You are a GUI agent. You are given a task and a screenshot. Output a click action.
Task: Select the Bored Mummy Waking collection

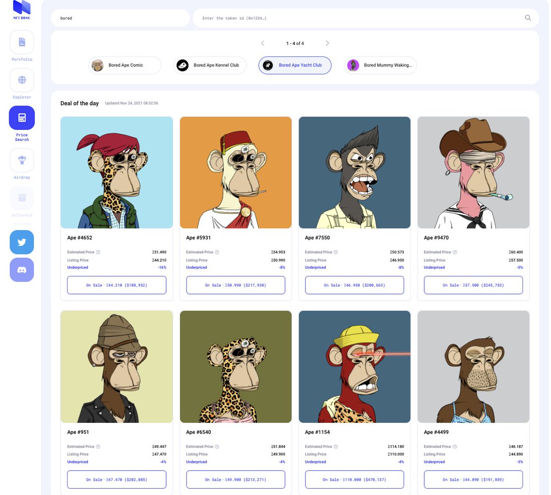coord(380,65)
